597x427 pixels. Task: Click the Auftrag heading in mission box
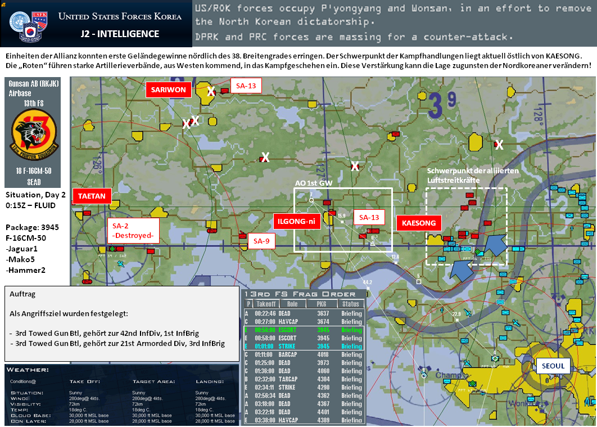[x=22, y=294]
